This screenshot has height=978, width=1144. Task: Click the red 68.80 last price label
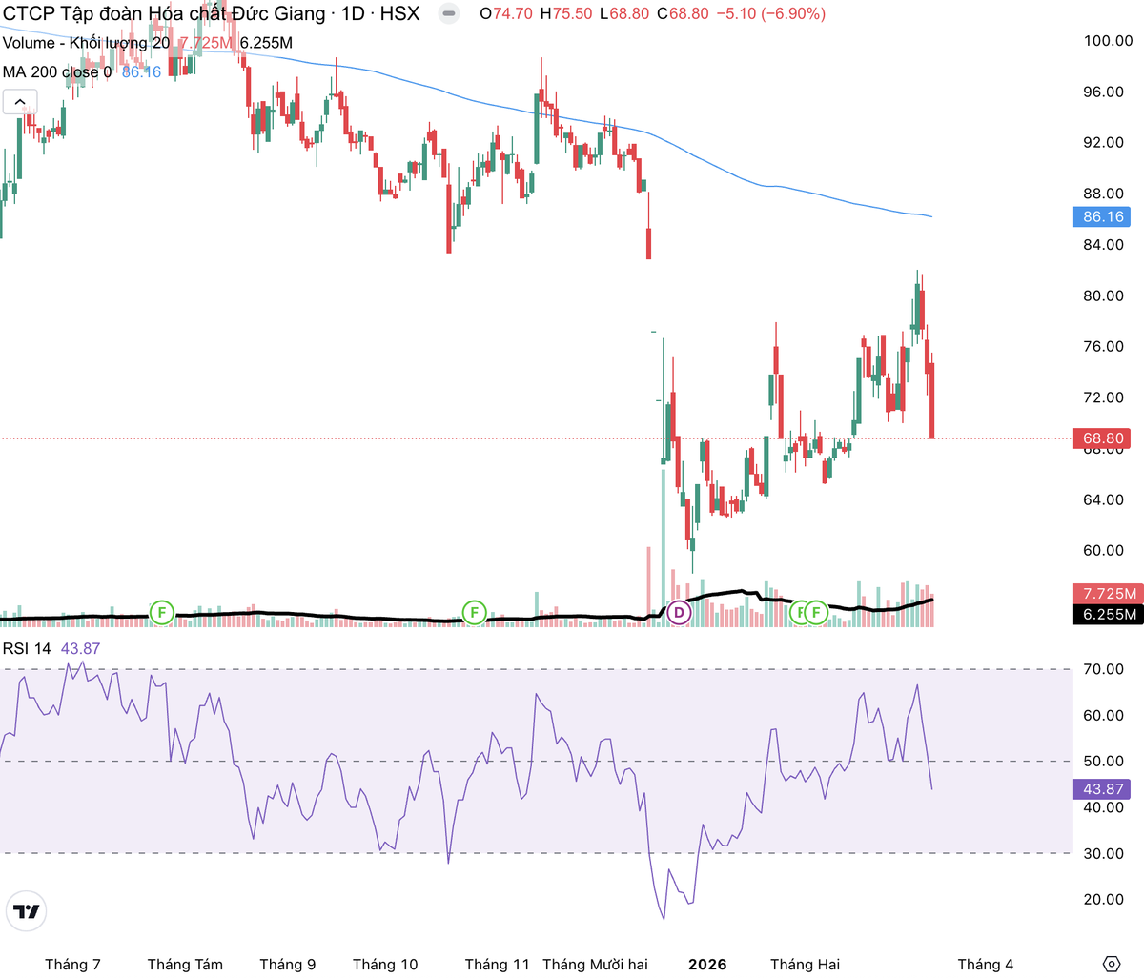click(x=1103, y=438)
